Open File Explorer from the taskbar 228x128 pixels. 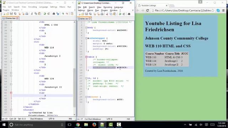pos(86,125)
